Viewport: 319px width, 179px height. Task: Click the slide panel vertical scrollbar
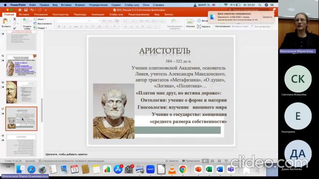[x=42, y=110]
